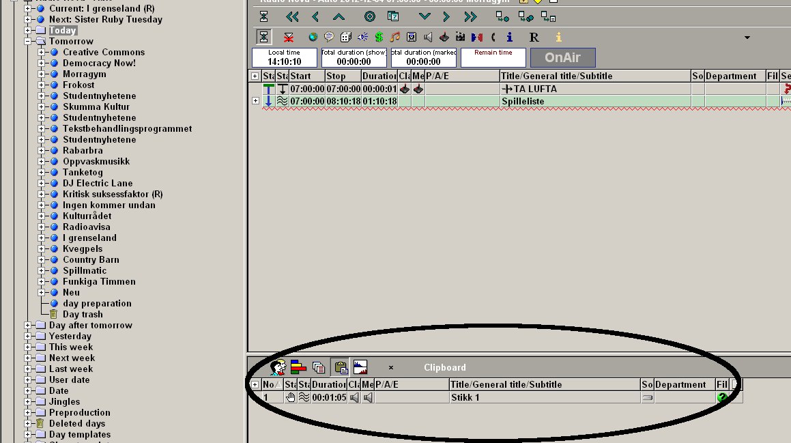
Task: Toggle the bold R toolbar button
Action: (534, 37)
